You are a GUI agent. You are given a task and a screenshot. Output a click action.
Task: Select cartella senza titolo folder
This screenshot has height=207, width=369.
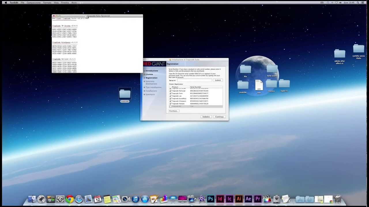tap(359, 51)
